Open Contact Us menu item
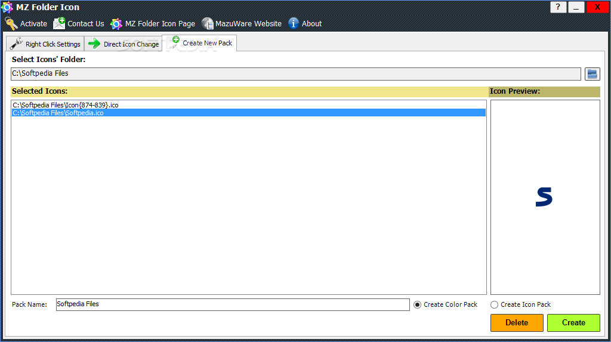This screenshot has height=342, width=611. [79, 23]
